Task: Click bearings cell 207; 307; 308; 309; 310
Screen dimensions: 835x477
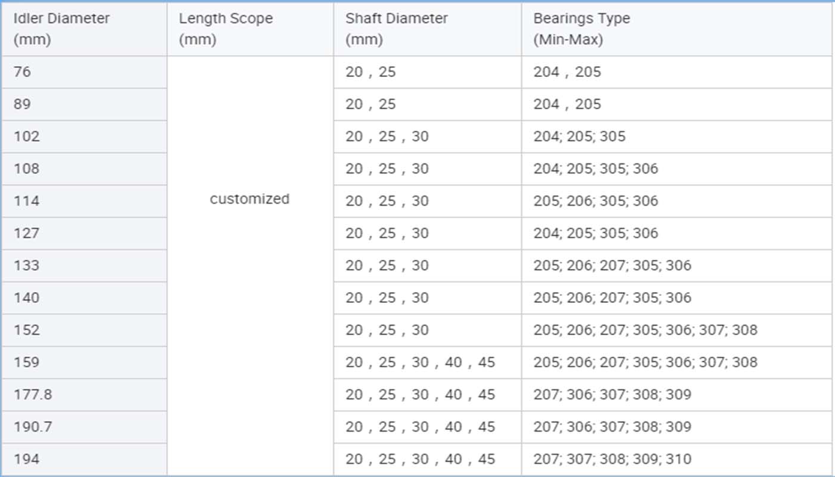Action: 677,459
